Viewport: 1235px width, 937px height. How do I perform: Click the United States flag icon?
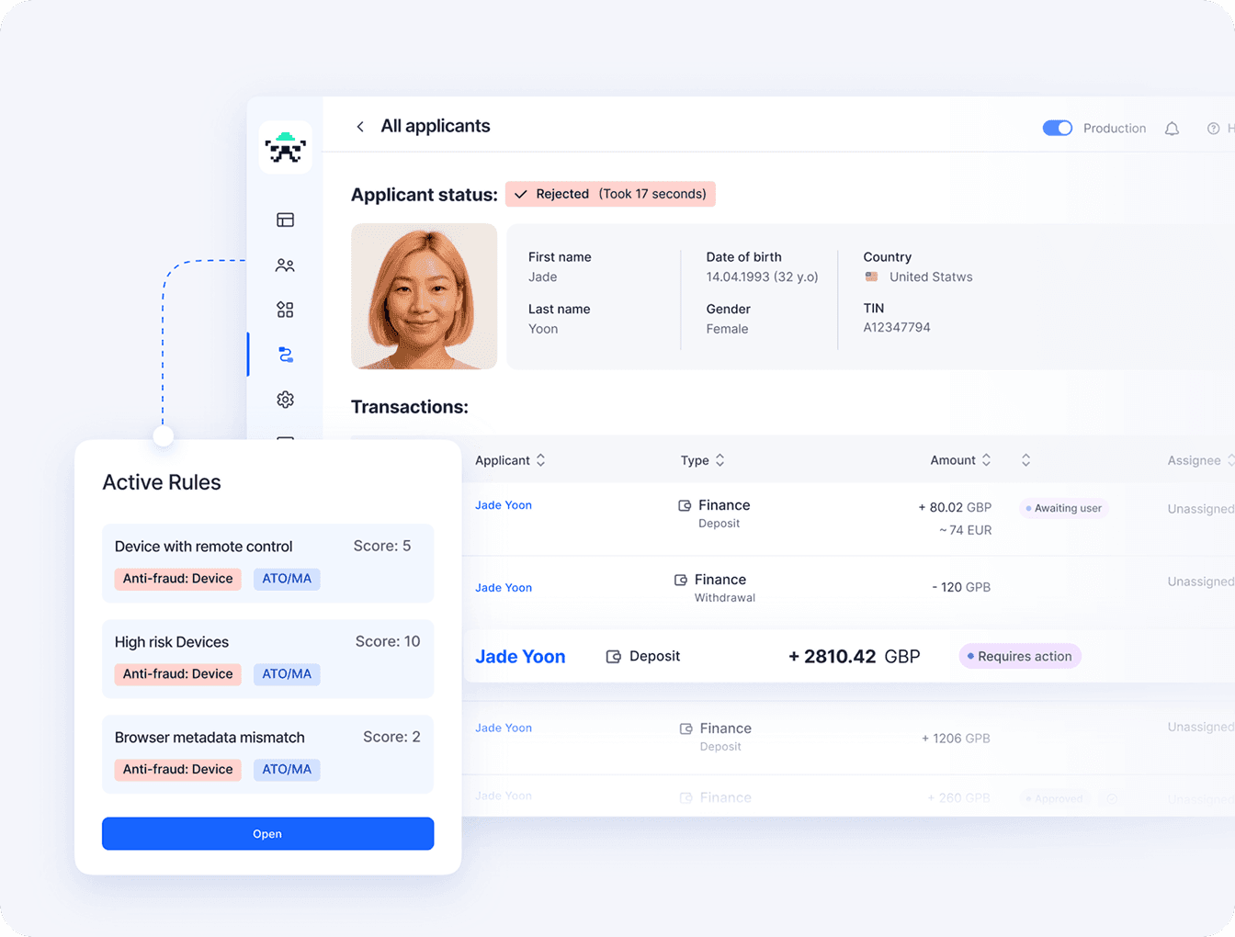tap(871, 277)
